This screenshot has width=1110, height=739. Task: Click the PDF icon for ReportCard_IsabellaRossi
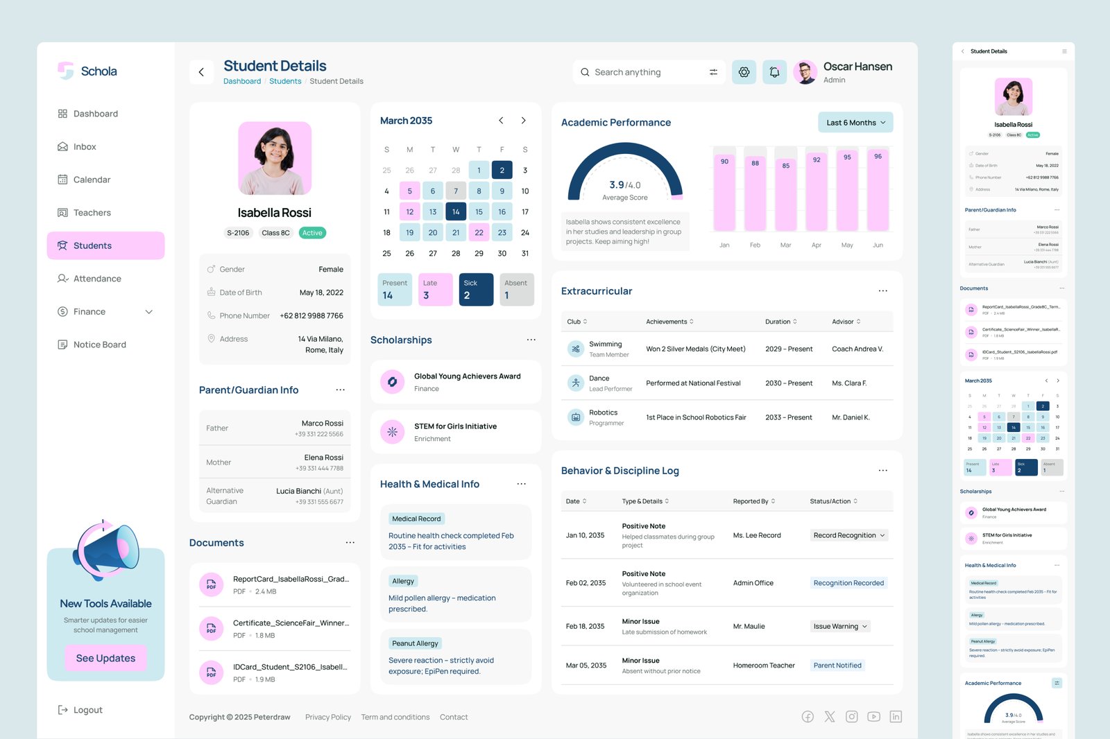212,584
